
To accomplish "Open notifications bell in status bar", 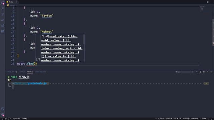I will click(212, 119).
